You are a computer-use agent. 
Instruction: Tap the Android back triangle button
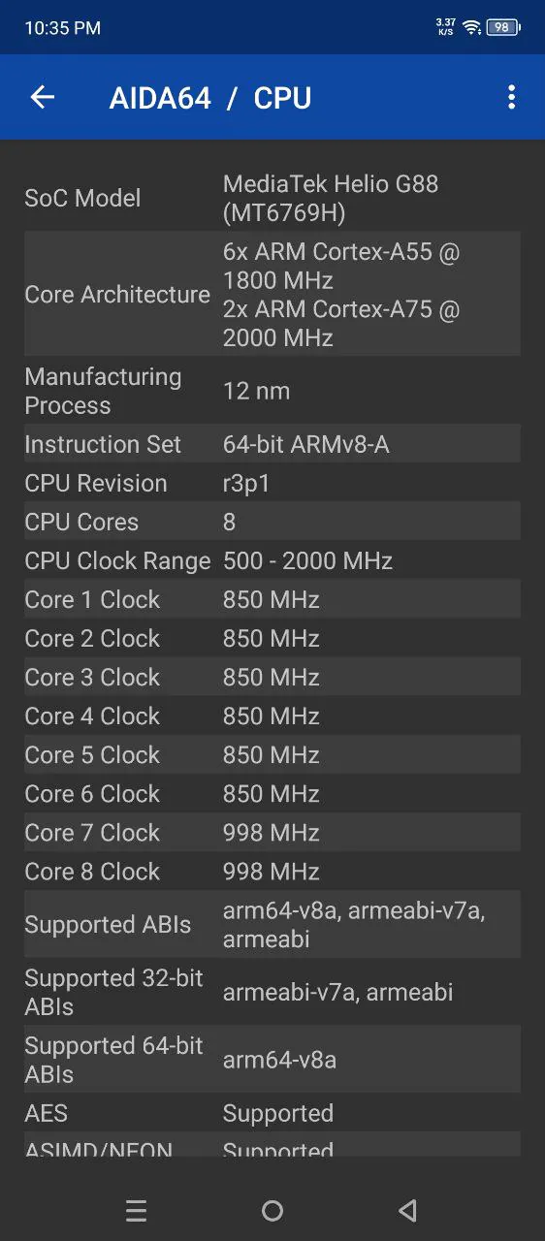(408, 1210)
